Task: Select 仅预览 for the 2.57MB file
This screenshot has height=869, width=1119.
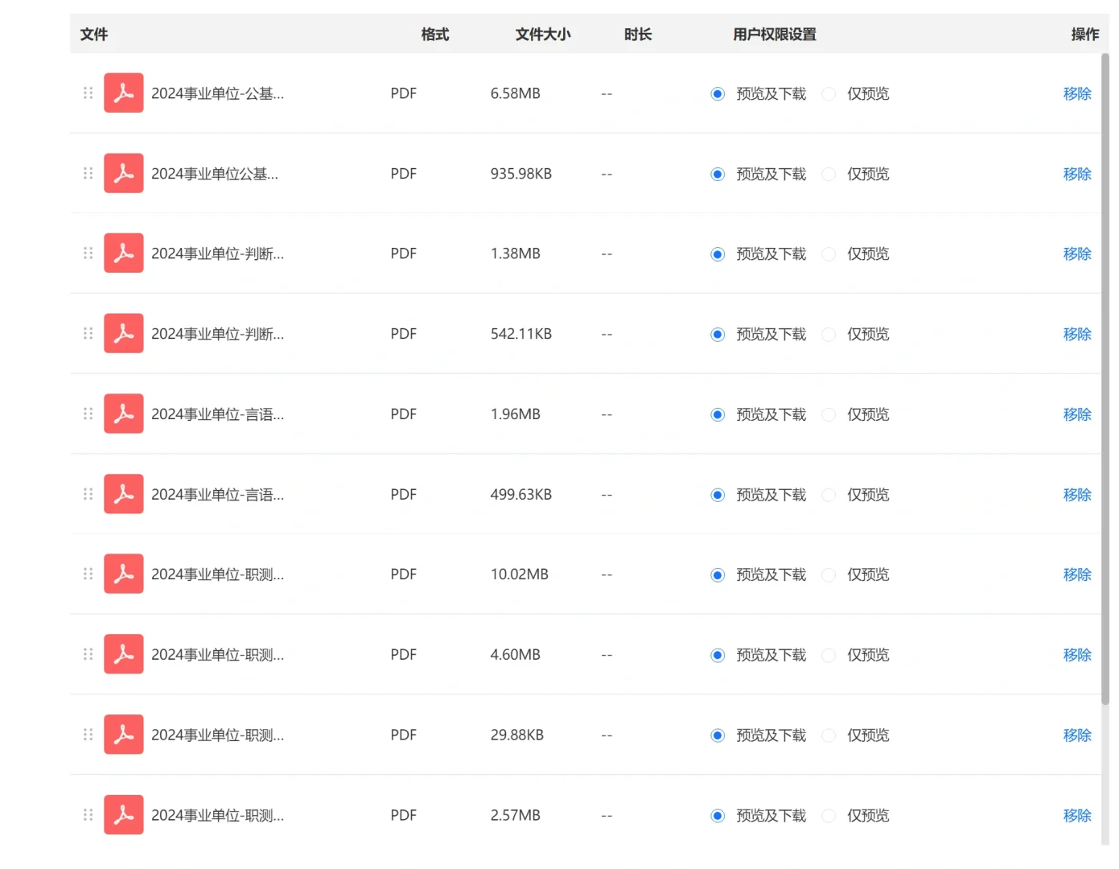Action: tap(829, 816)
